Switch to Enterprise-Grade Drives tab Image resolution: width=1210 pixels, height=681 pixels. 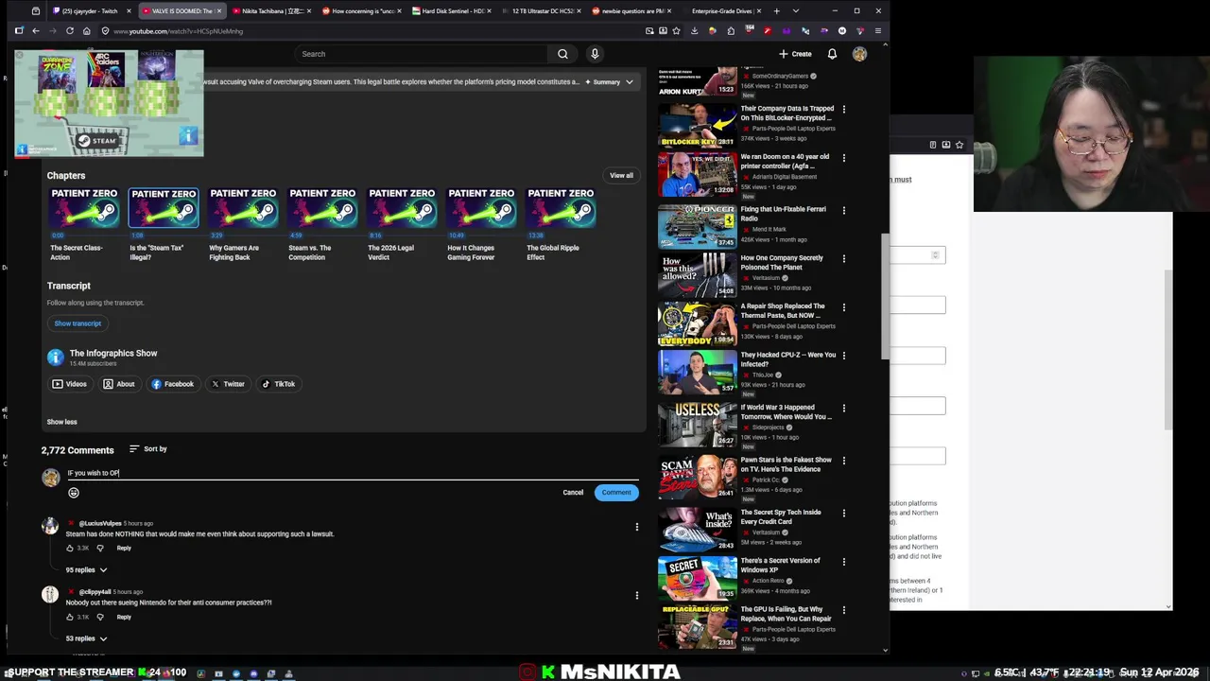pos(720,11)
